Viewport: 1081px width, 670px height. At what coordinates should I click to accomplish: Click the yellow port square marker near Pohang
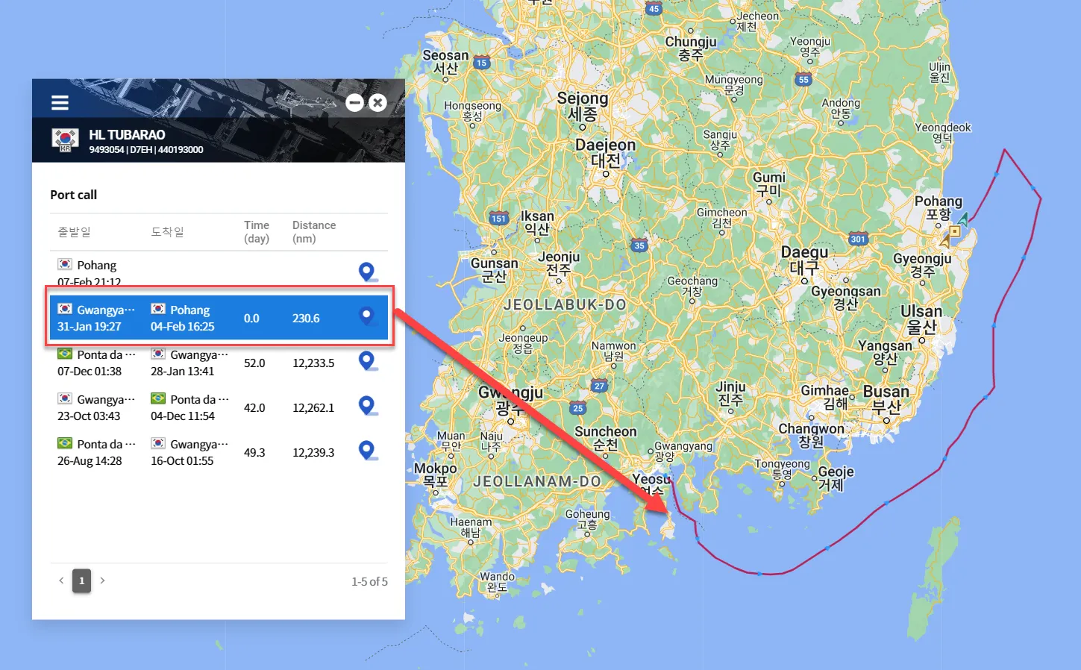click(x=954, y=231)
